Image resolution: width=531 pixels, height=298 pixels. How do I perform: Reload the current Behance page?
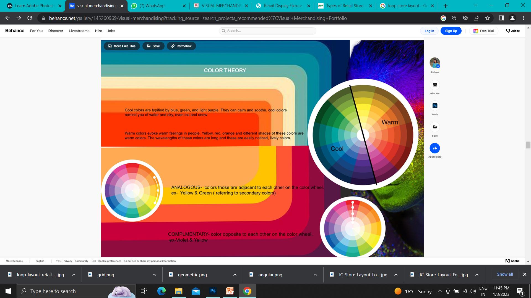30,18
